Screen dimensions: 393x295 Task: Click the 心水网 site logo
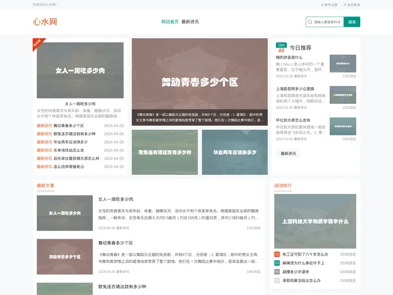45,22
